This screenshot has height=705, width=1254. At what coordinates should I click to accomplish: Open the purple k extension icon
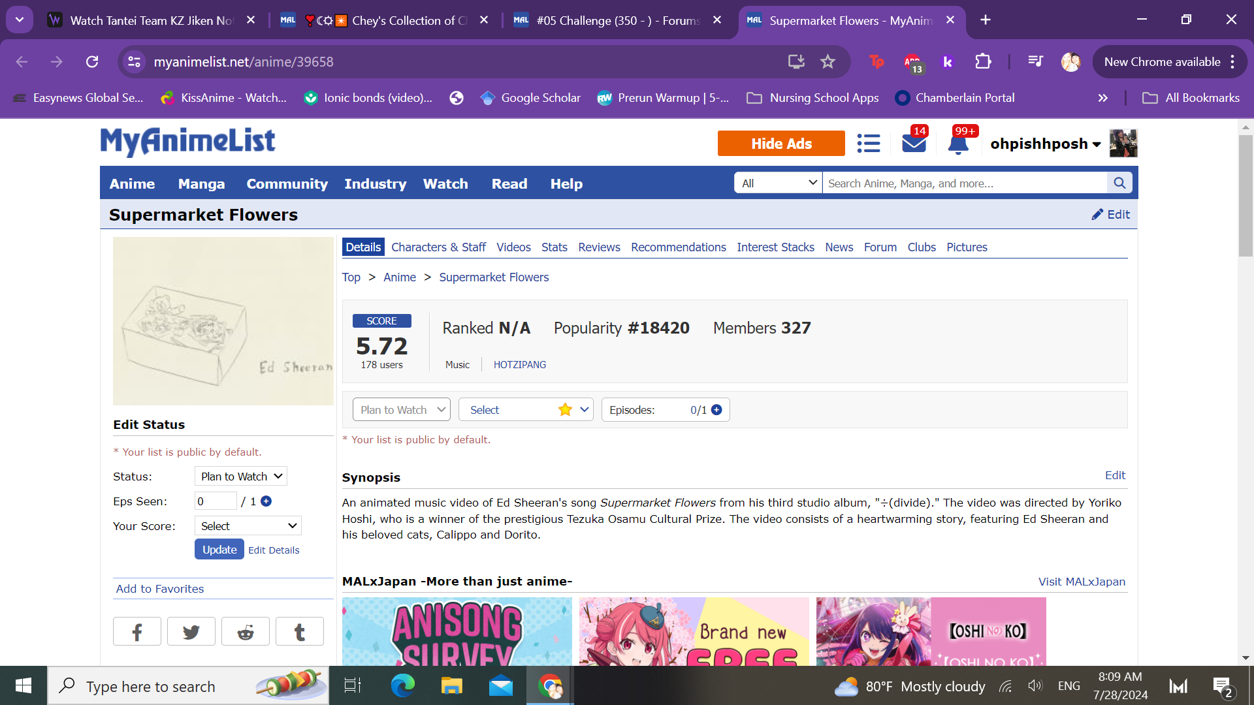pos(947,62)
